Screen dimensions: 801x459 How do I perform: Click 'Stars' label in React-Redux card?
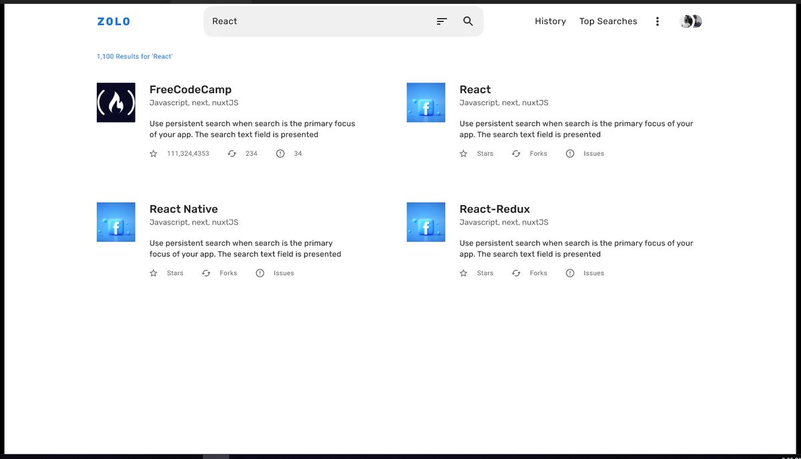pos(485,273)
